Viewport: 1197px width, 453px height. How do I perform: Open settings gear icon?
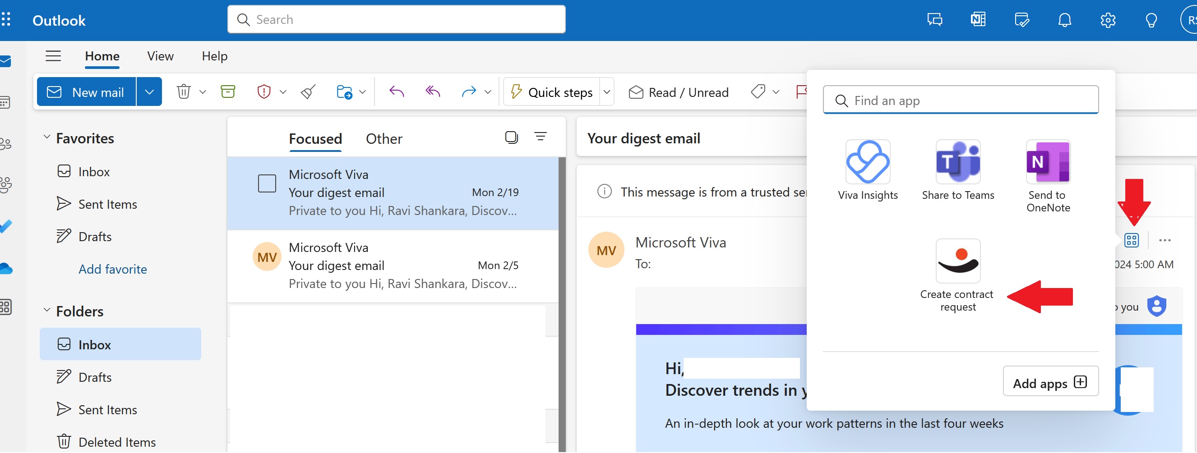point(1108,20)
